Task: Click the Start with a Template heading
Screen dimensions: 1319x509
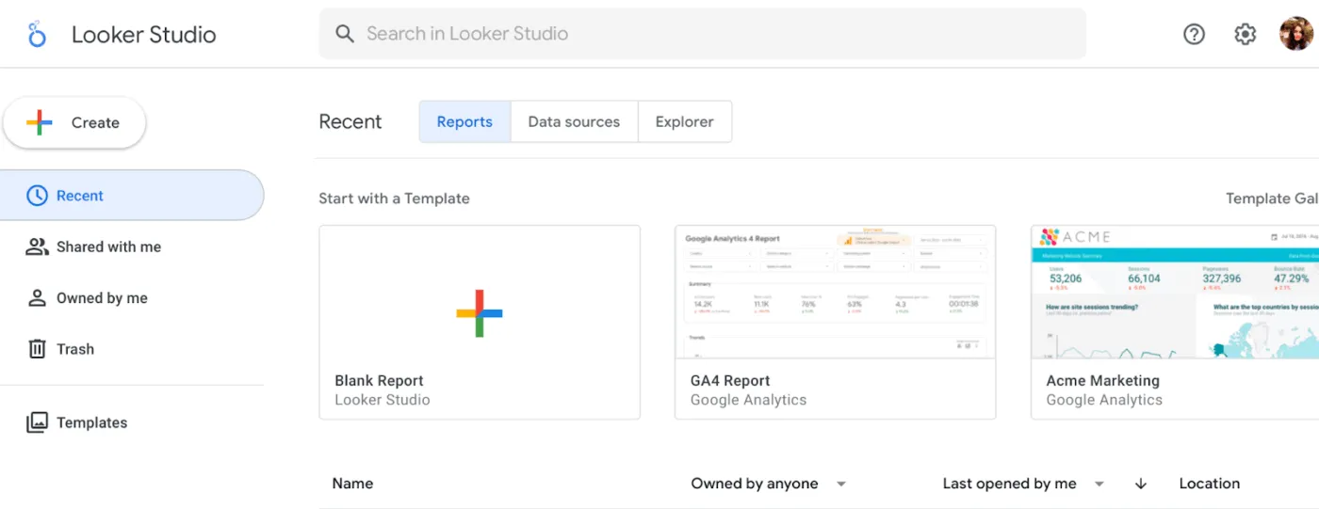Action: click(x=394, y=199)
